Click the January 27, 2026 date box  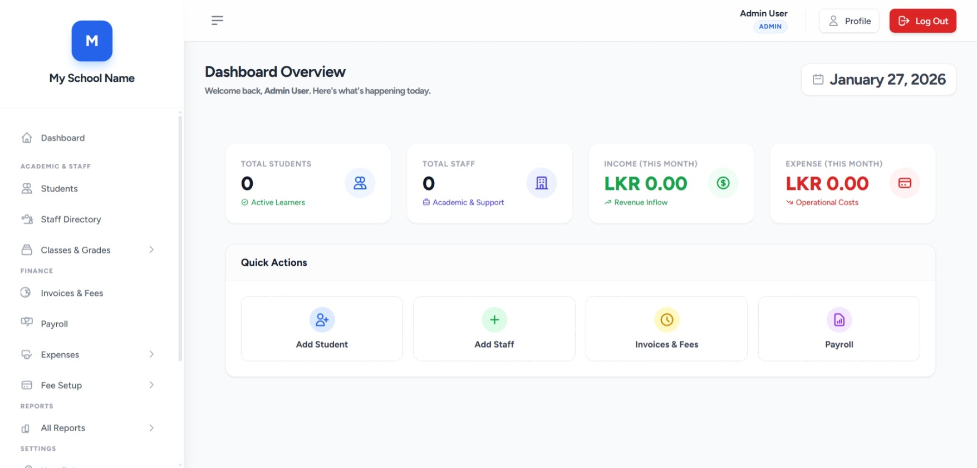(x=878, y=80)
